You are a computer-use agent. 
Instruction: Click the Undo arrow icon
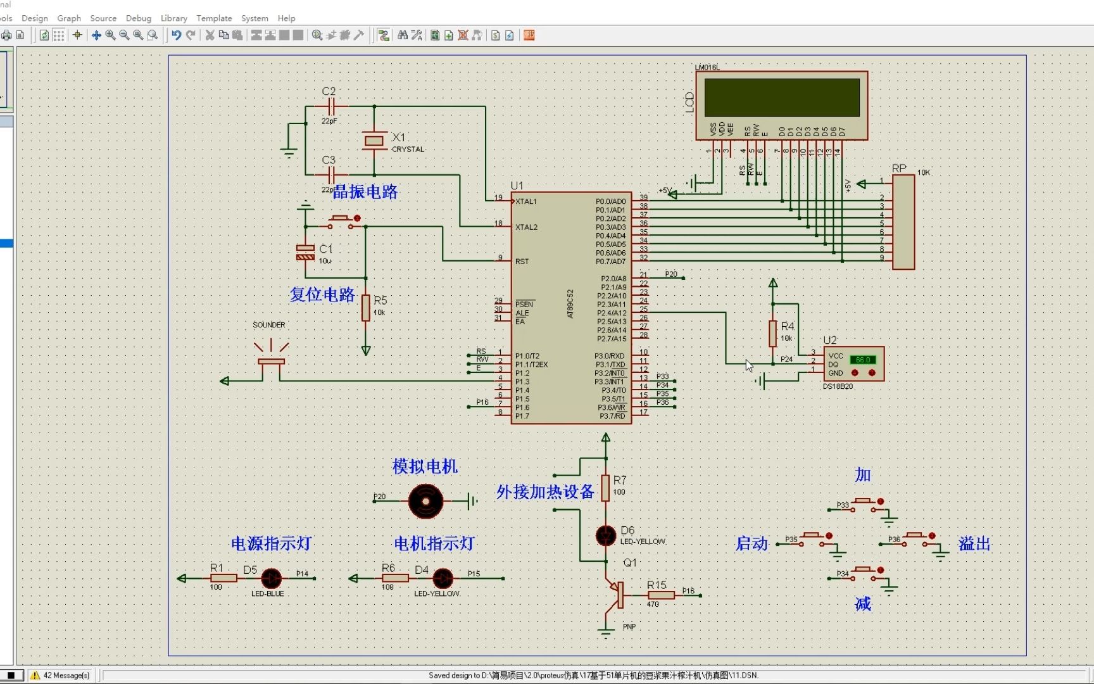coord(176,35)
